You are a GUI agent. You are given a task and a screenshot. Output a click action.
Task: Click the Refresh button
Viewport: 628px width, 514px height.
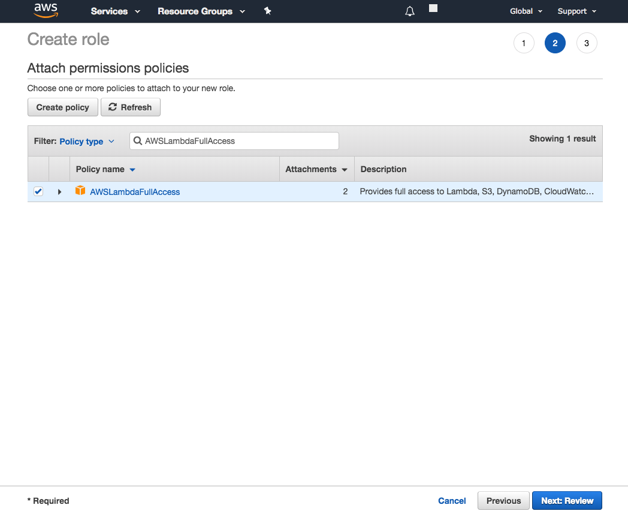[x=131, y=107]
